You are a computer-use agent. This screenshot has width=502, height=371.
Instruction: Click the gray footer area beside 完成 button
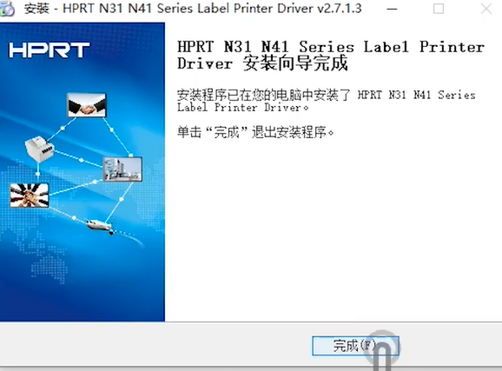[154, 346]
